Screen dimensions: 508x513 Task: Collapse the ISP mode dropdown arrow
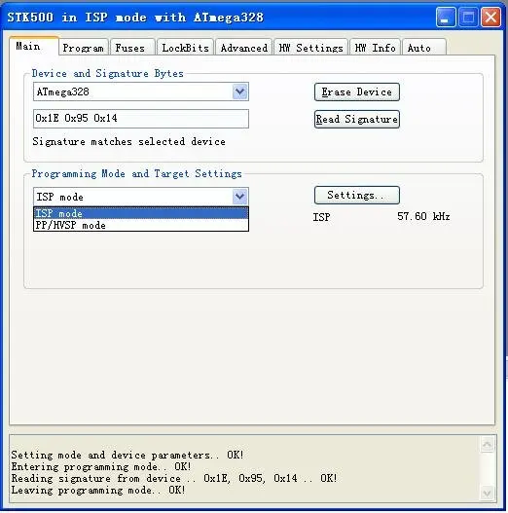[240, 197]
